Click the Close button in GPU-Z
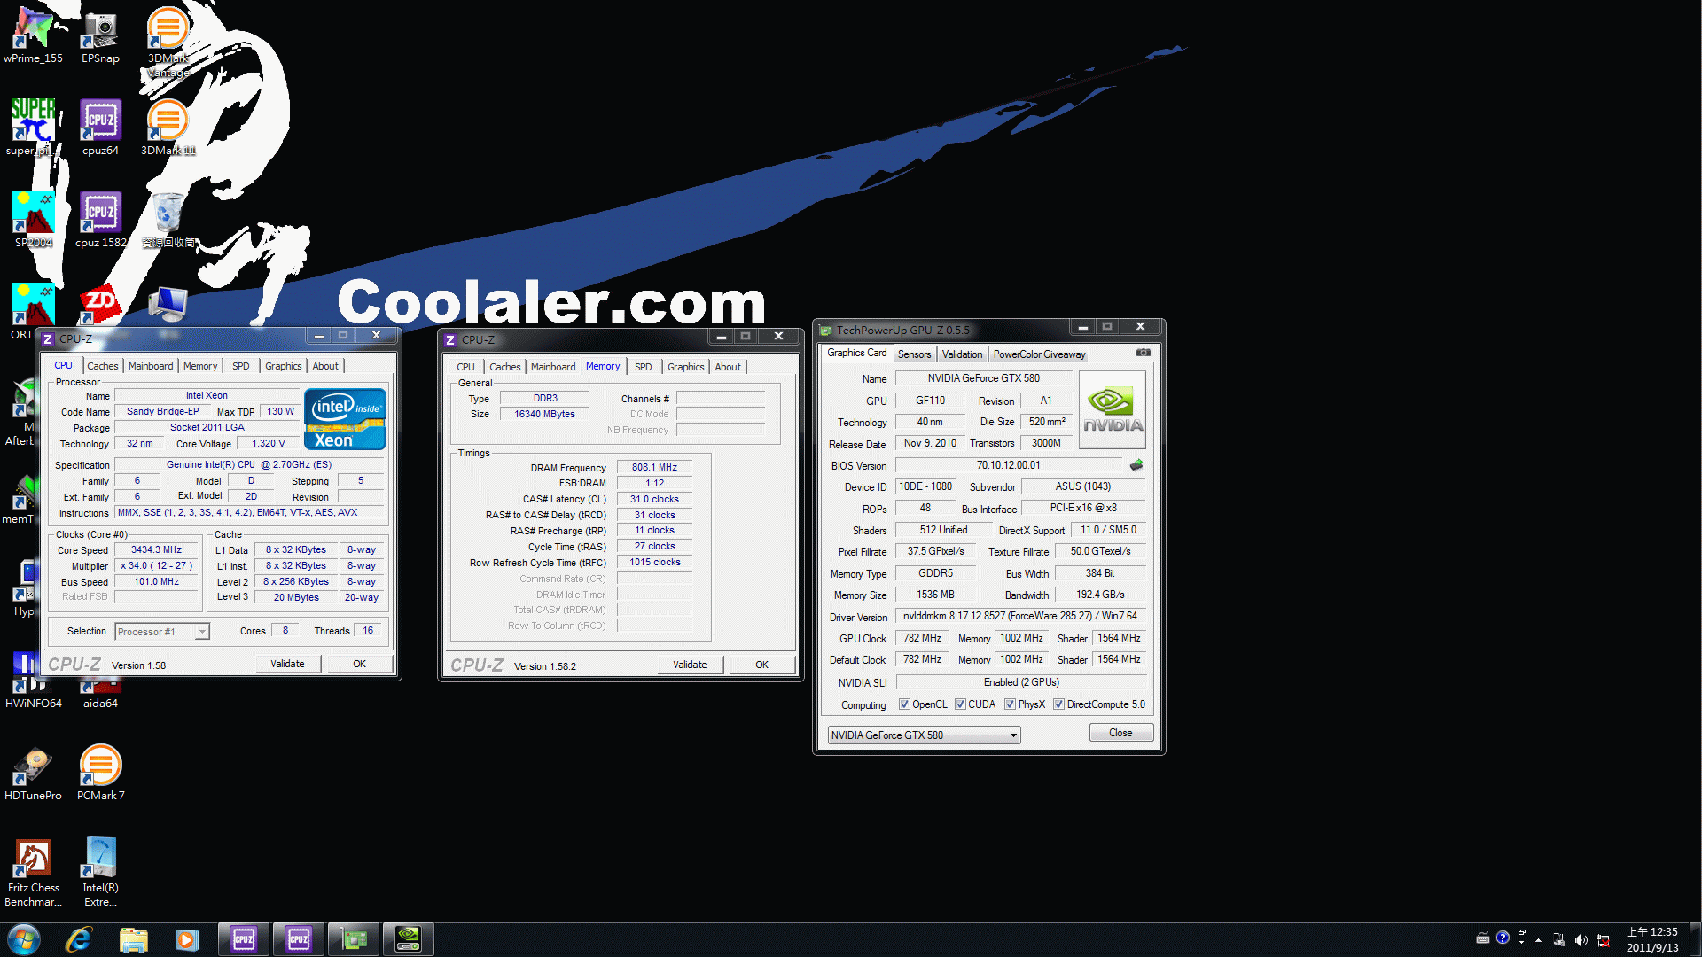The height and width of the screenshot is (957, 1702). click(x=1120, y=733)
